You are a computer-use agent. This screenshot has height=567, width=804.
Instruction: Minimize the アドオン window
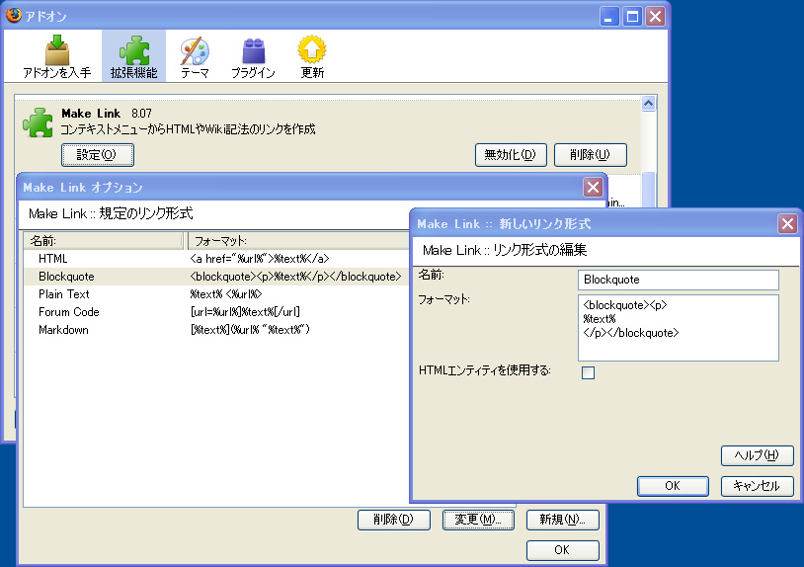pyautogui.click(x=609, y=17)
